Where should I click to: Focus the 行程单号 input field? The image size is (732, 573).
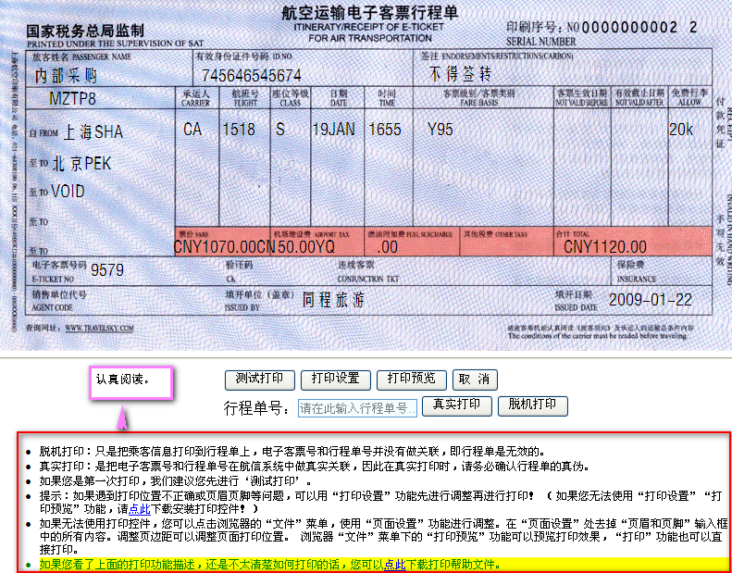click(357, 408)
